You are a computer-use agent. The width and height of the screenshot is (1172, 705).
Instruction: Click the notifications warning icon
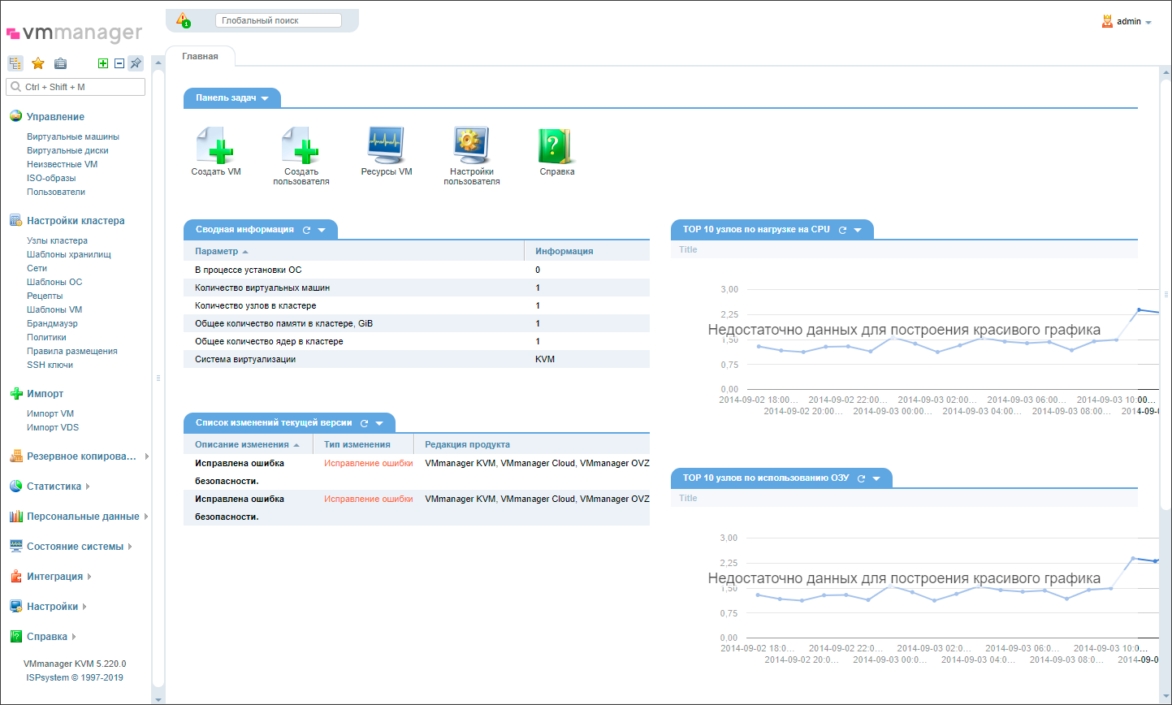click(x=183, y=19)
